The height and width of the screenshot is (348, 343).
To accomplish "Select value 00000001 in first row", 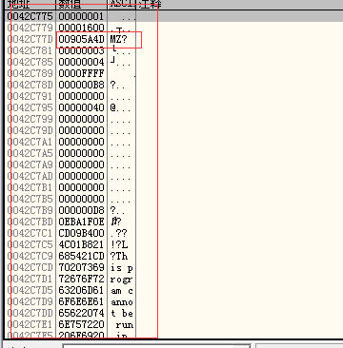I will click(81, 16).
